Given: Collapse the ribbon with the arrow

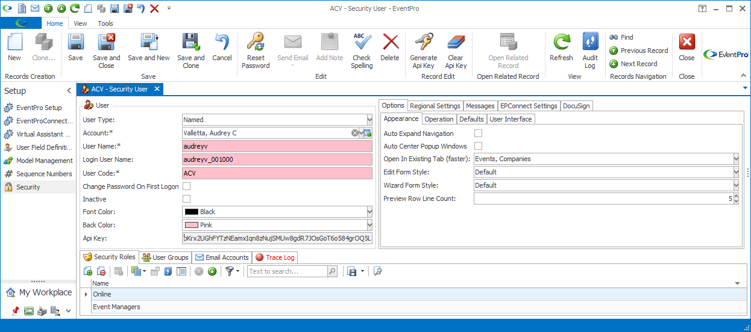Looking at the screenshot, I should (x=744, y=76).
